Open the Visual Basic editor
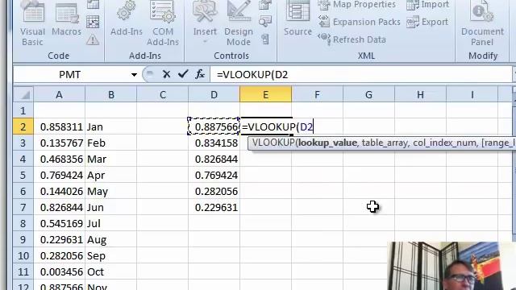 coord(32,23)
